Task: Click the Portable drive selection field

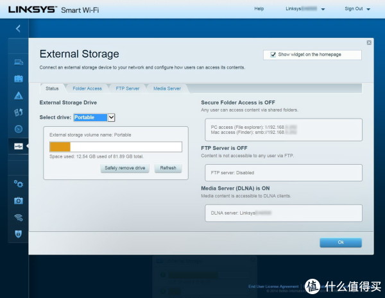Action: coord(90,117)
